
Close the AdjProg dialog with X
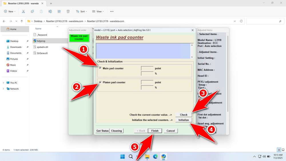[192, 30]
